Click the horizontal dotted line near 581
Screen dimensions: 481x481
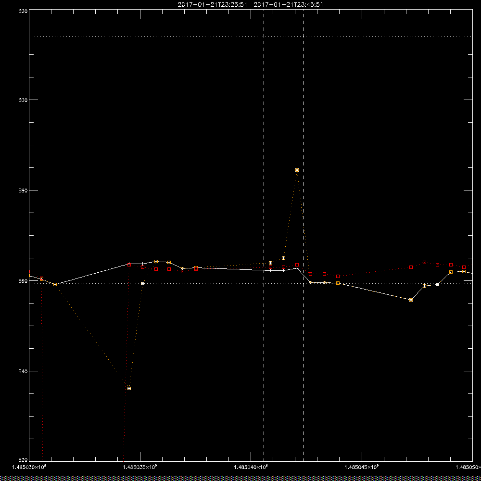251,184
